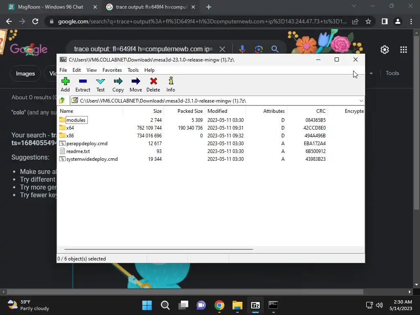Start Google voice search via microphone

[242, 49]
